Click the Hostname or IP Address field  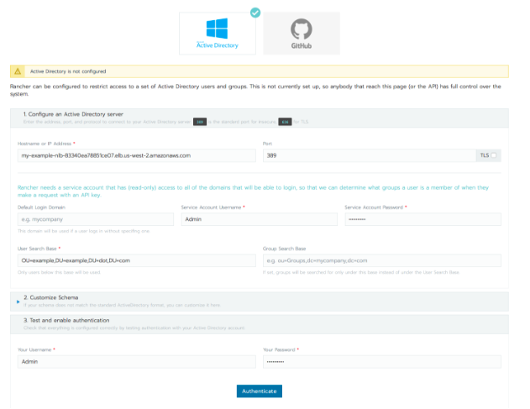136,155
